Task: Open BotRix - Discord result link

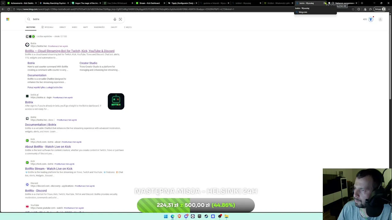Action: click(36, 191)
